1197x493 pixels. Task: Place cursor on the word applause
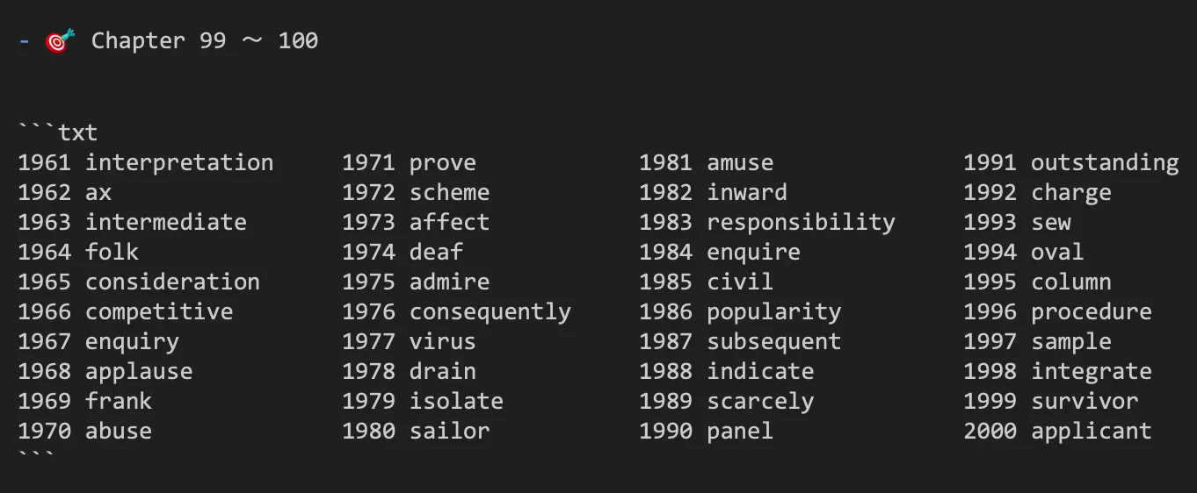pyautogui.click(x=139, y=372)
